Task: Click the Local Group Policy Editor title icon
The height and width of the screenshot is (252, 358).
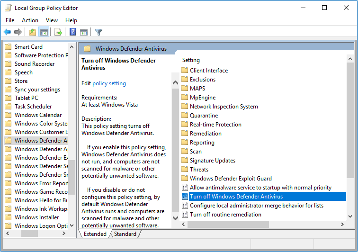Action: coord(8,8)
